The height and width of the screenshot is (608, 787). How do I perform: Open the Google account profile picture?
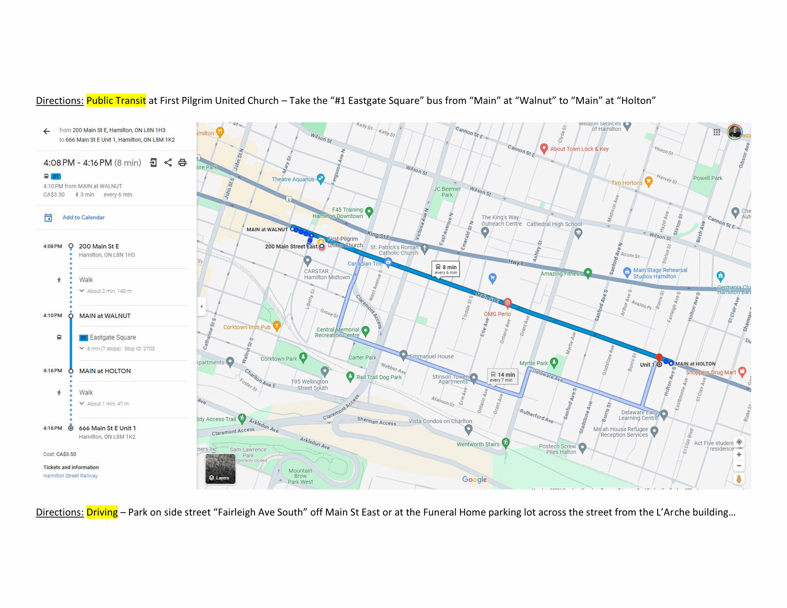[x=734, y=132]
